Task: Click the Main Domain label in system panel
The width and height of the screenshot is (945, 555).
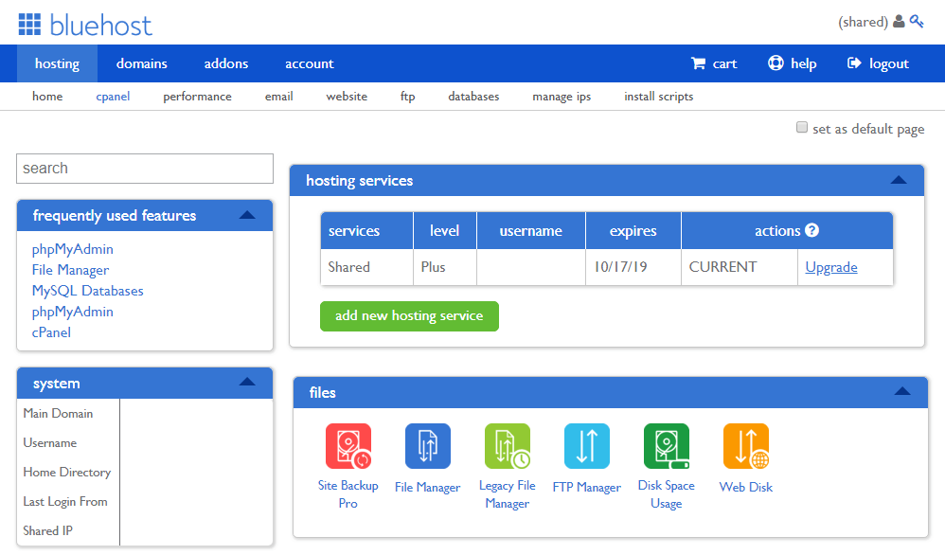Action: [x=58, y=413]
